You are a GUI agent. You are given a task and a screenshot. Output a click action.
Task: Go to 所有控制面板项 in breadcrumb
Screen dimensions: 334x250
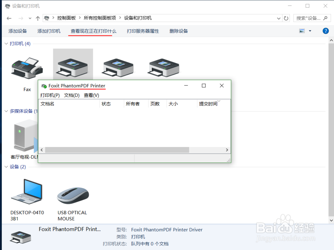pyautogui.click(x=100, y=18)
